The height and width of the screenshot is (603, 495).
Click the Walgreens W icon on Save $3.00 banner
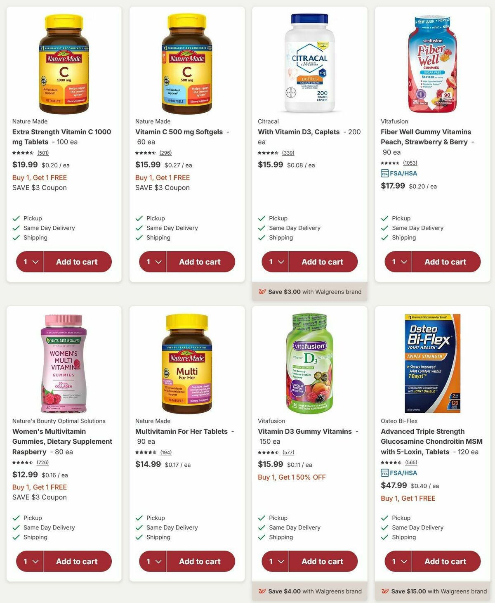262,291
